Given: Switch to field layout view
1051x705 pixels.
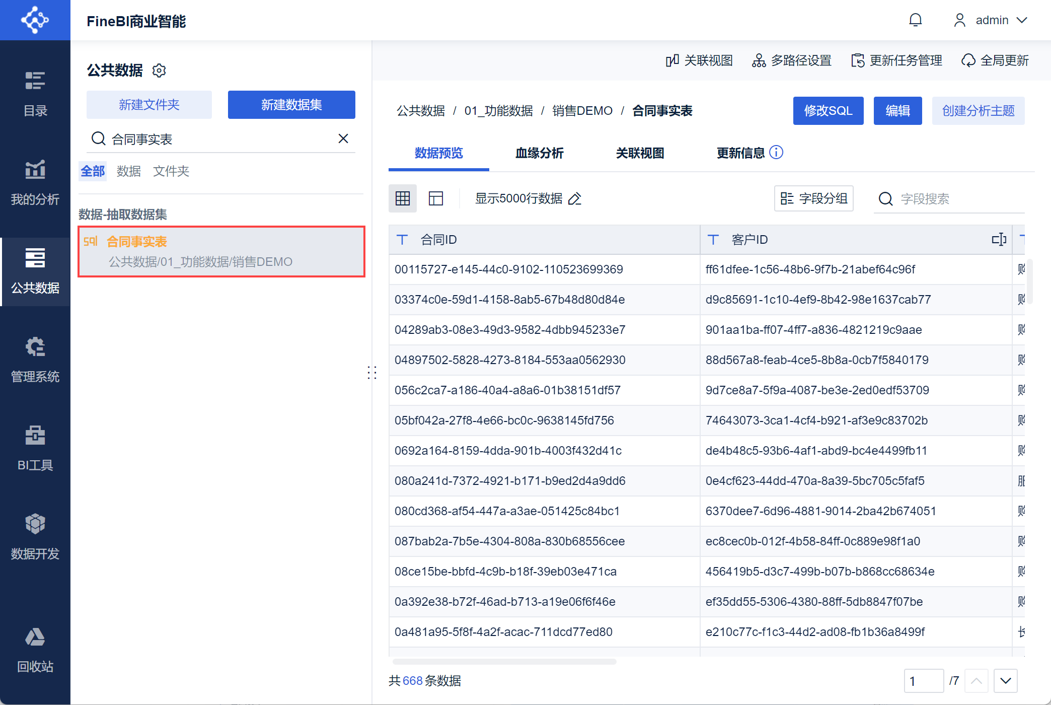Looking at the screenshot, I should click(436, 198).
